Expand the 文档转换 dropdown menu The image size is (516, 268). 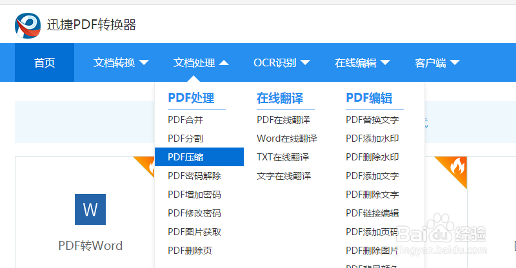coord(121,62)
